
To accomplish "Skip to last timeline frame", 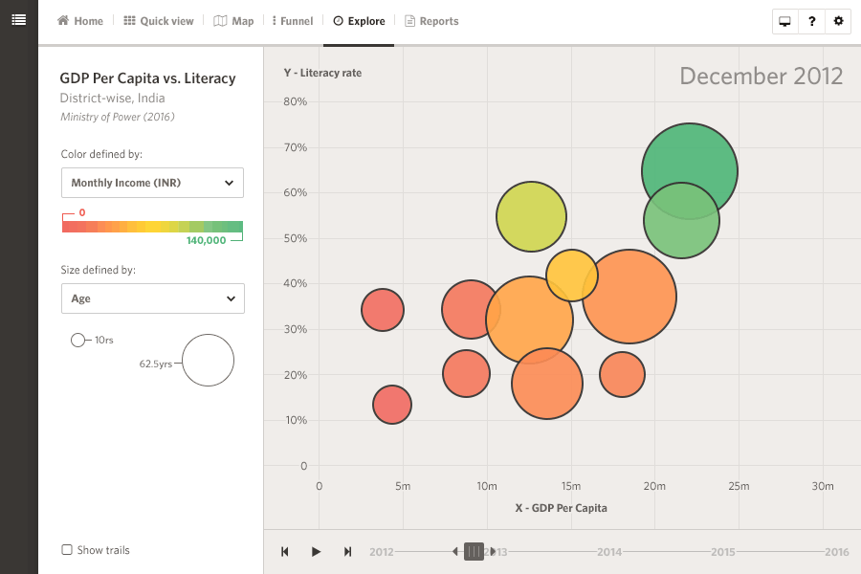I will pyautogui.click(x=347, y=552).
